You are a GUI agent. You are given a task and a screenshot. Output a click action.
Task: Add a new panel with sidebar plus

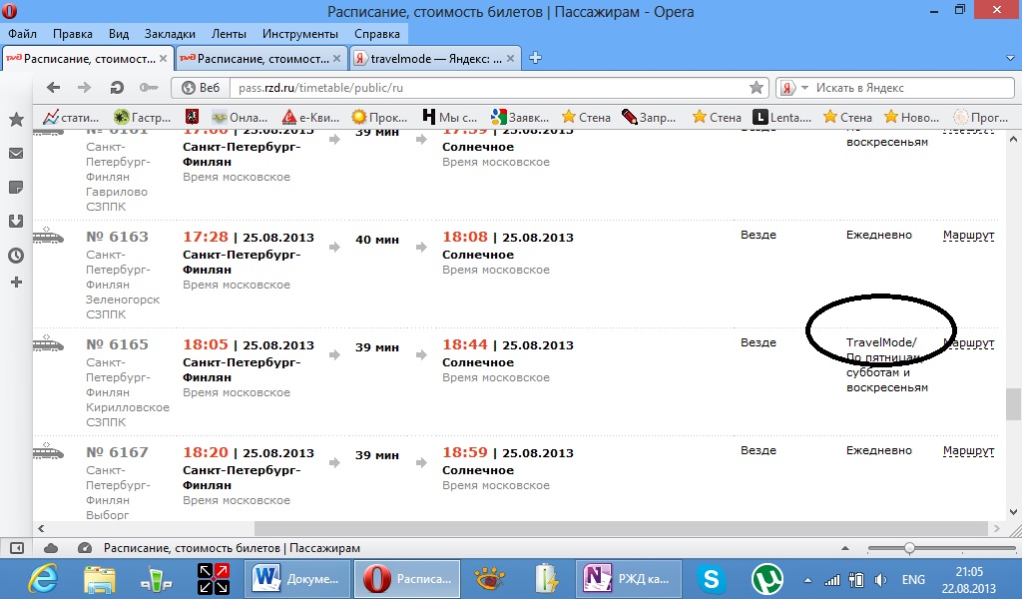coord(16,283)
